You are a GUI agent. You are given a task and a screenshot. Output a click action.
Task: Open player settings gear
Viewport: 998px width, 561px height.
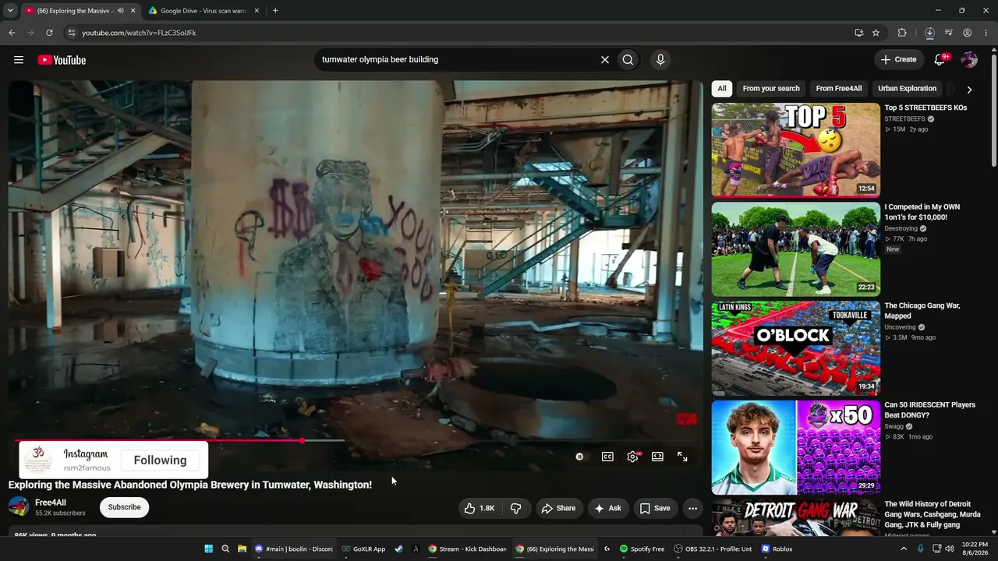pos(632,457)
